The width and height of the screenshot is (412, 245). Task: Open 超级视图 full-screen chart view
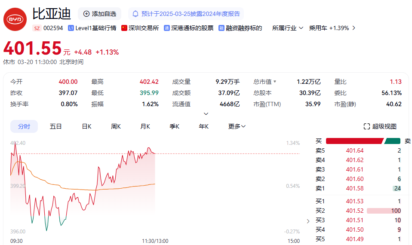pos(380,126)
